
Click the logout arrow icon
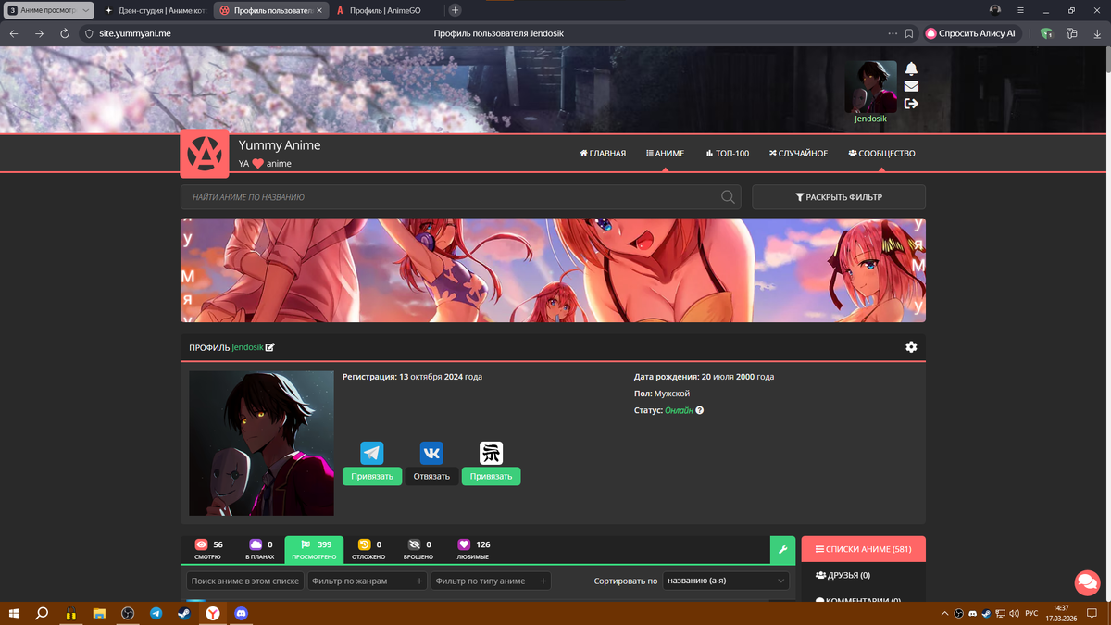911,103
